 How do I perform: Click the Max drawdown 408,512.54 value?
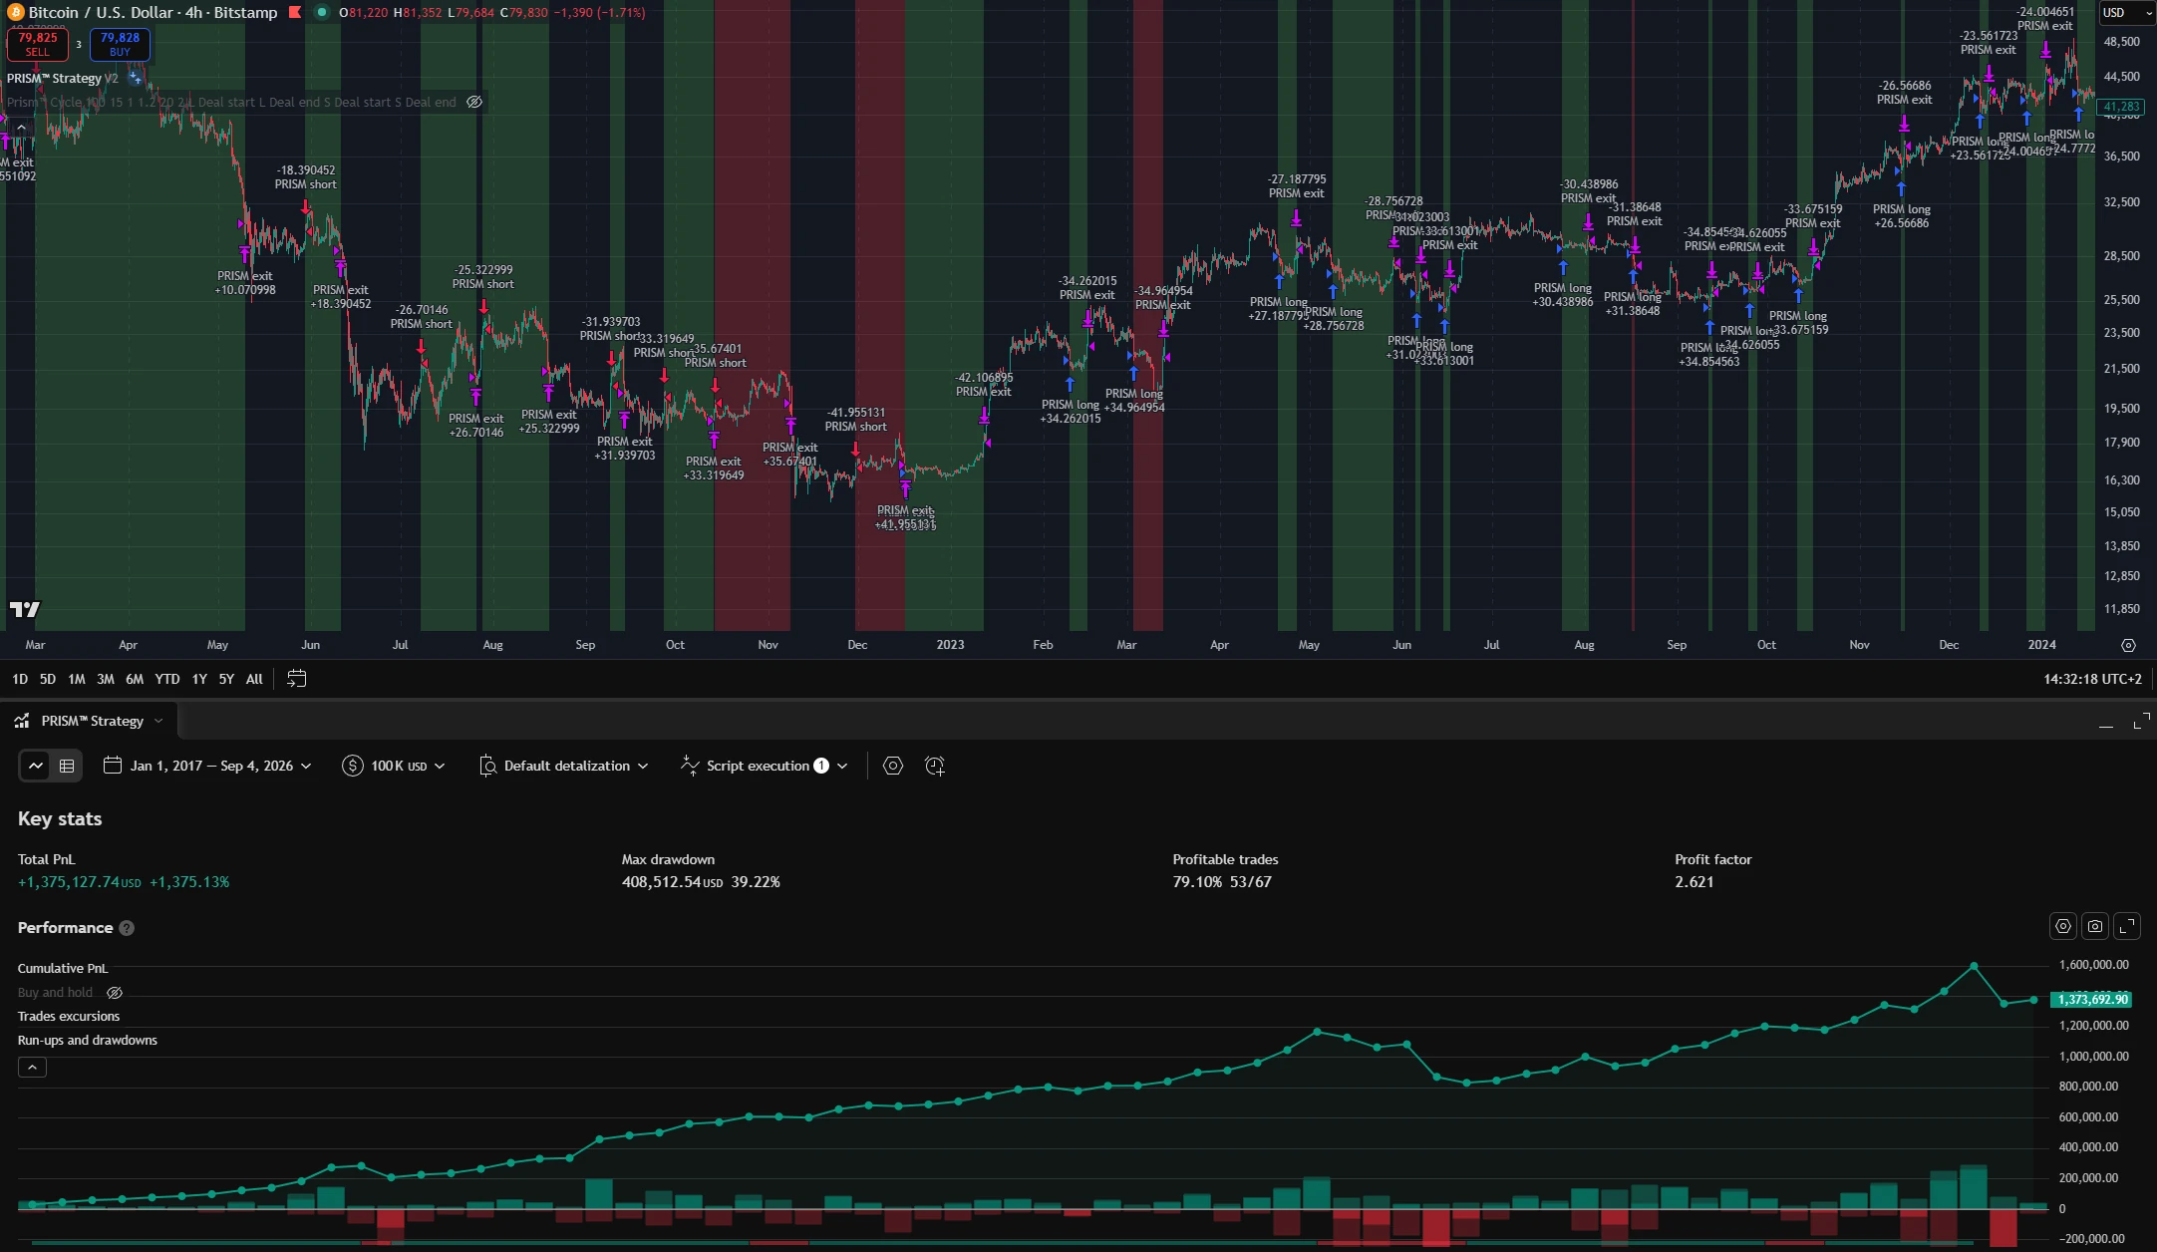[x=672, y=882]
